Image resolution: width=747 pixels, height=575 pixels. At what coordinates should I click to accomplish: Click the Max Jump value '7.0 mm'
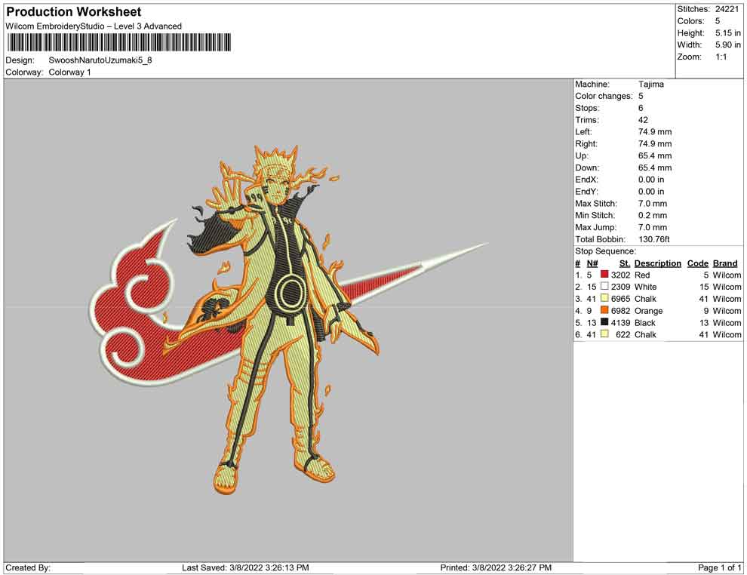tap(653, 227)
